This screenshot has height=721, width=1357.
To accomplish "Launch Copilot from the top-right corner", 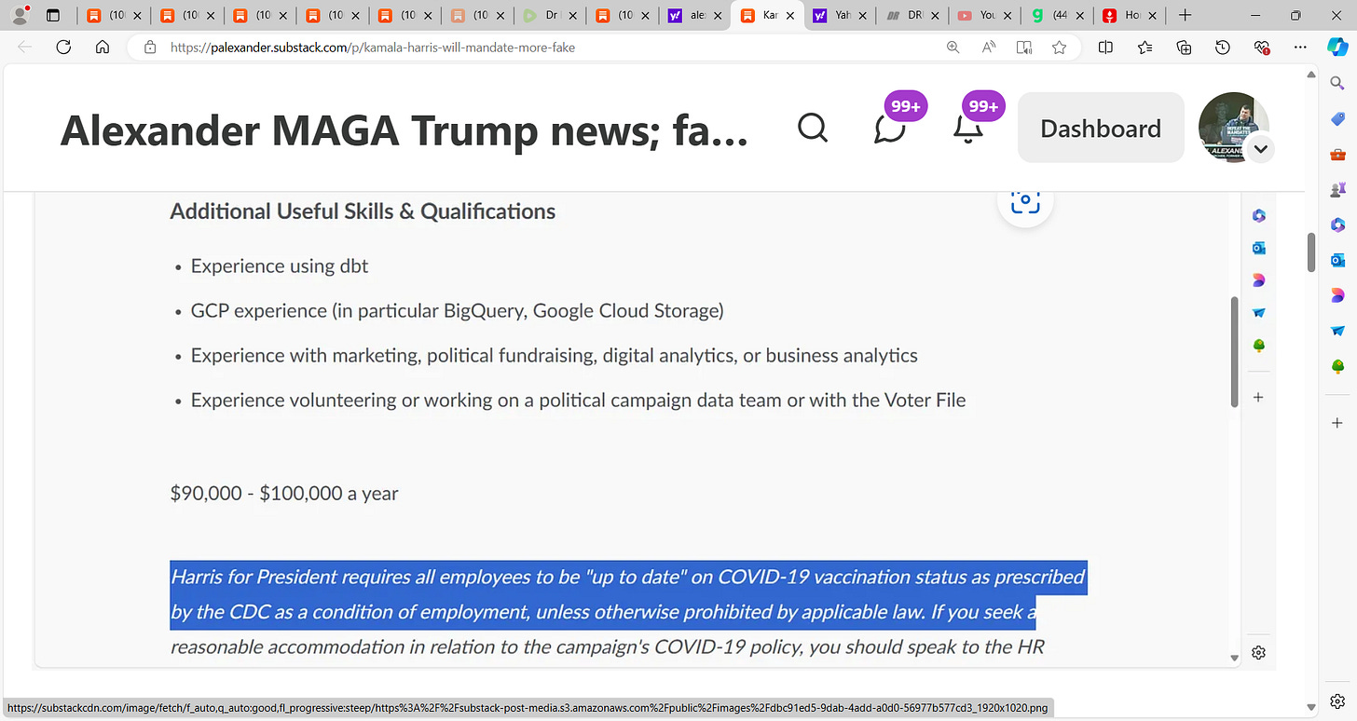I will pos(1336,48).
